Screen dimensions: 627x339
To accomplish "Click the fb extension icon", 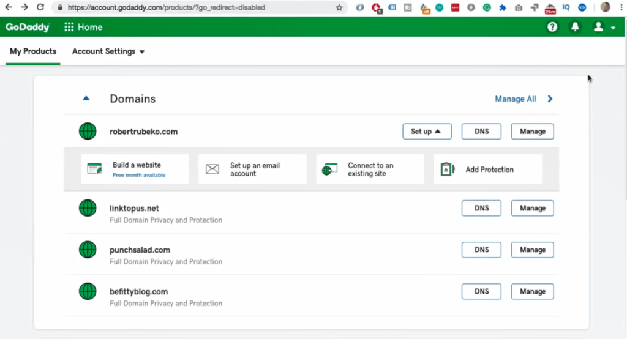I will point(407,7).
